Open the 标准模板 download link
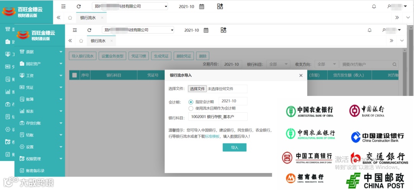 click(212, 136)
